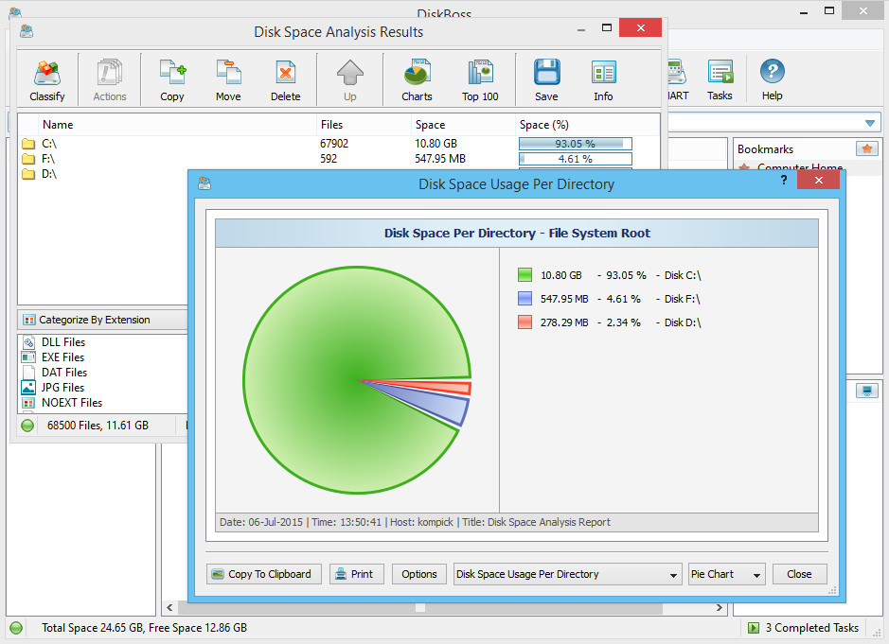The width and height of the screenshot is (889, 644).
Task: Click Copy To Clipboard button
Action: pyautogui.click(x=263, y=574)
